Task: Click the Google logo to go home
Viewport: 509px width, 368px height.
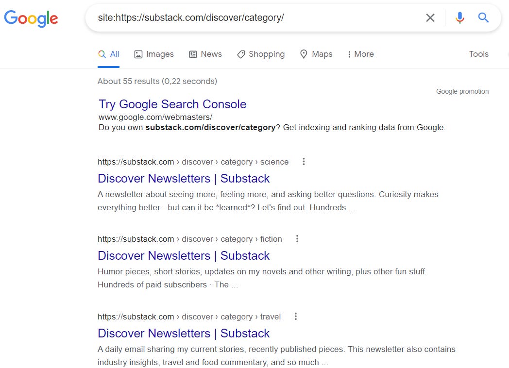Action: pos(31,18)
